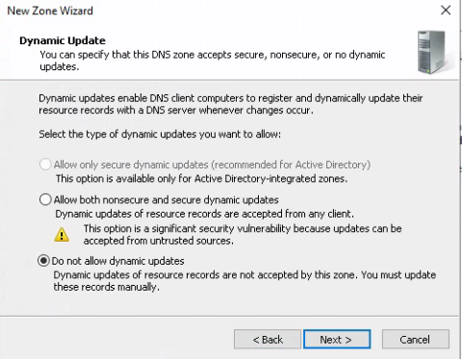Viewport: 462px width, 359px height.
Task: Click the 'Allow both nonsecure and secure dynamic updates' label
Action: click(166, 200)
